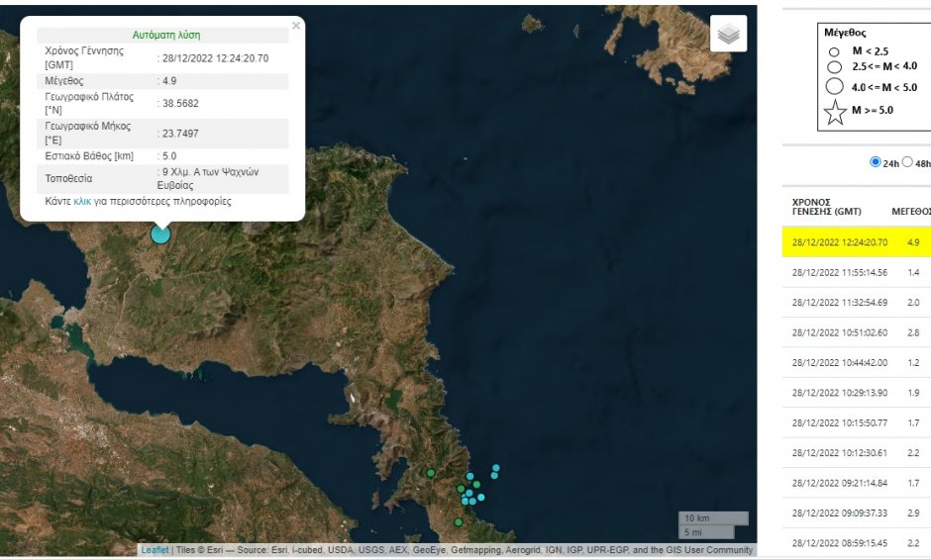Follow the κλικ link for more info
The image size is (931, 559).
pyautogui.click(x=82, y=201)
